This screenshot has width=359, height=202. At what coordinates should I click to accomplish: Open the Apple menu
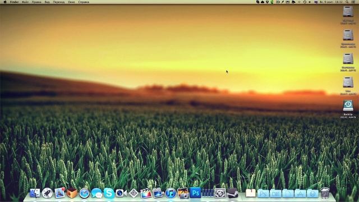click(5, 2)
